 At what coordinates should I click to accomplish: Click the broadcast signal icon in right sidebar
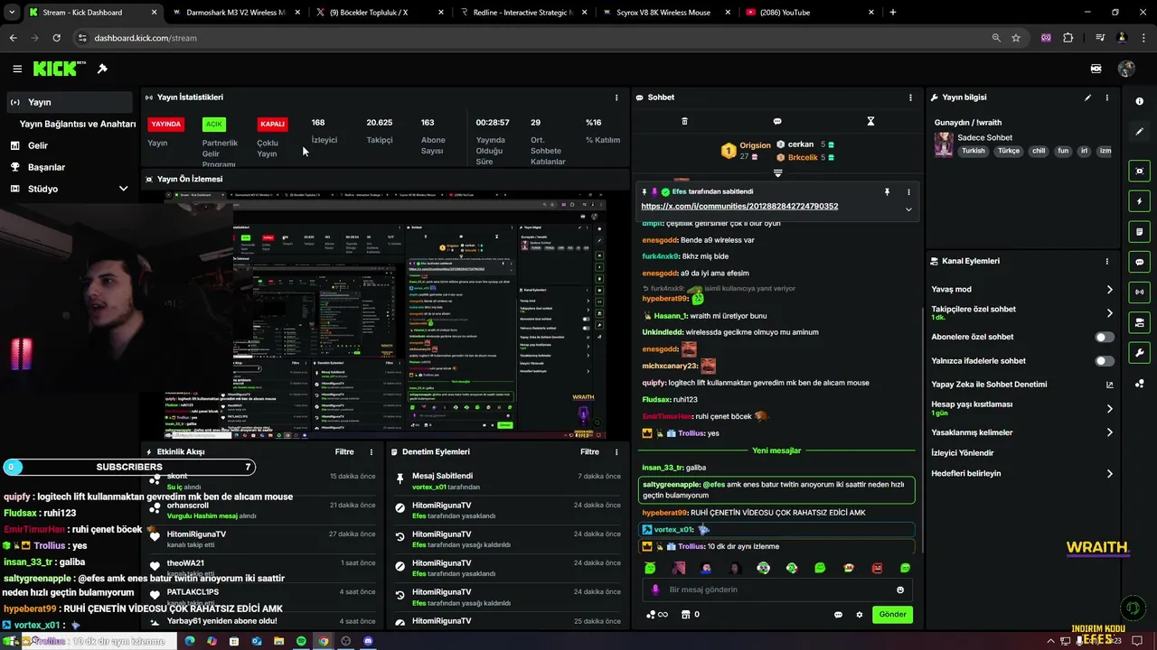click(x=1140, y=292)
